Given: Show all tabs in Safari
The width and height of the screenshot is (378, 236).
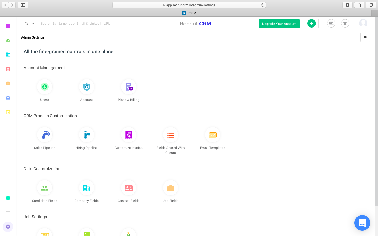Looking at the screenshot, I should 371,5.
